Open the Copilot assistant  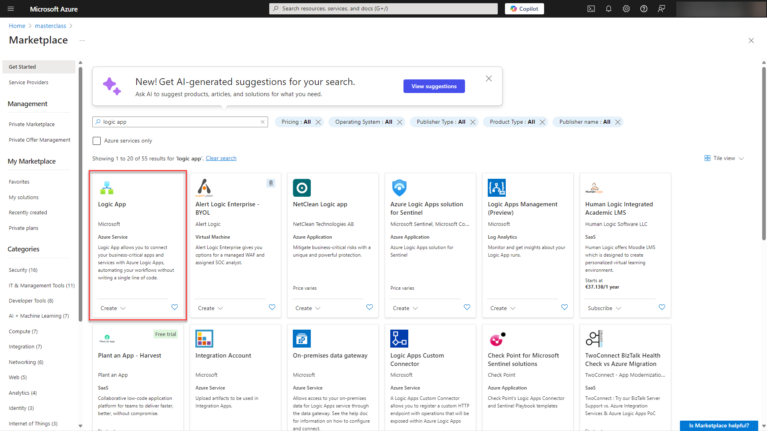524,8
